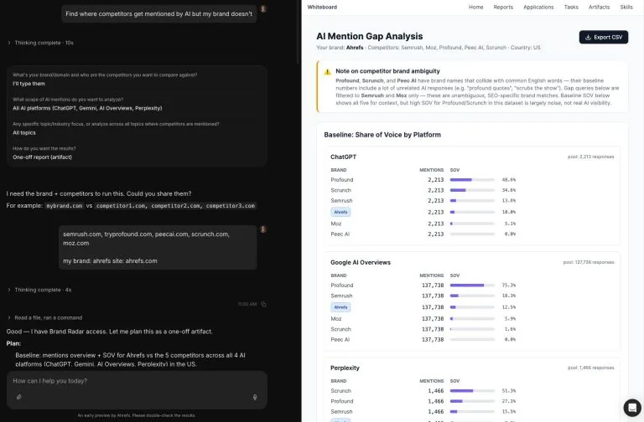Expand the 'Thinking complete · 10s' section
Image resolution: width=644 pixels, height=422 pixels.
point(40,43)
